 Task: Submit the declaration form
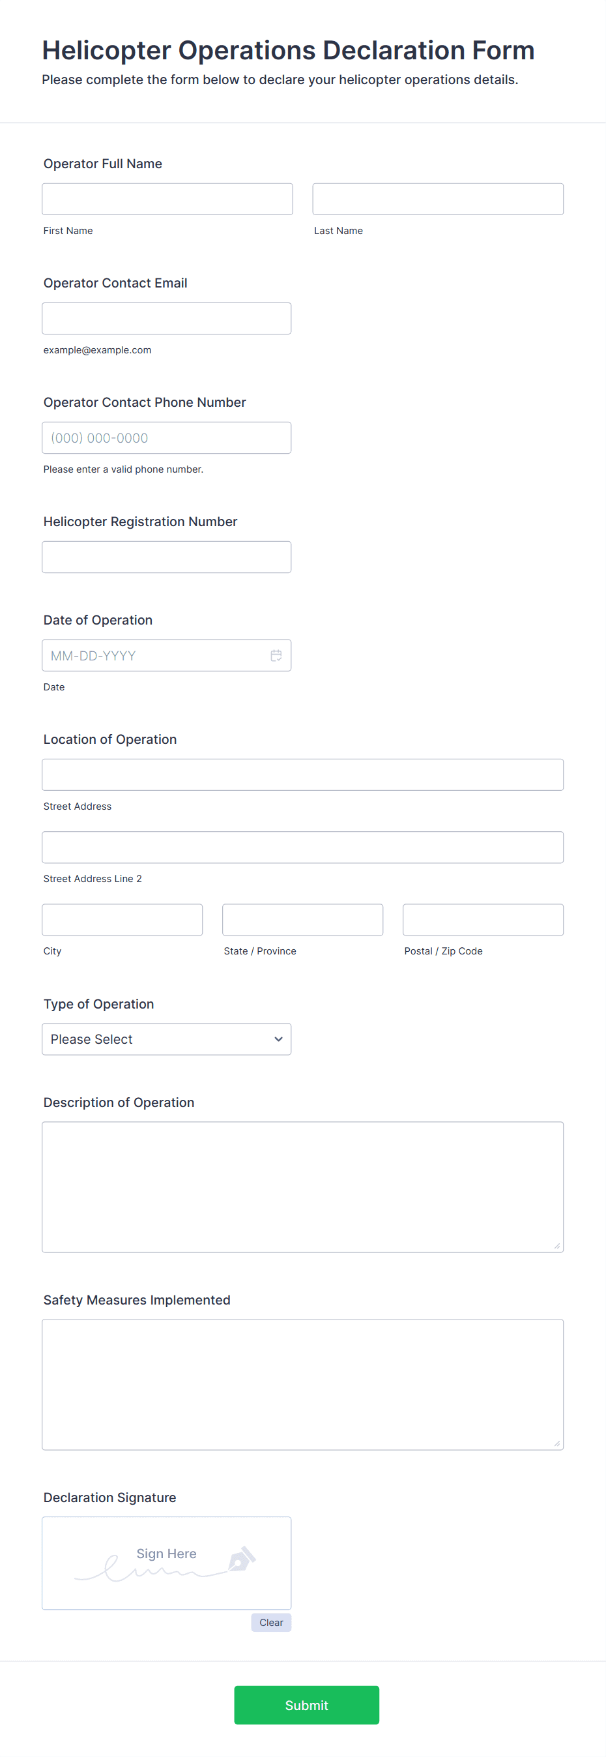tap(306, 1704)
